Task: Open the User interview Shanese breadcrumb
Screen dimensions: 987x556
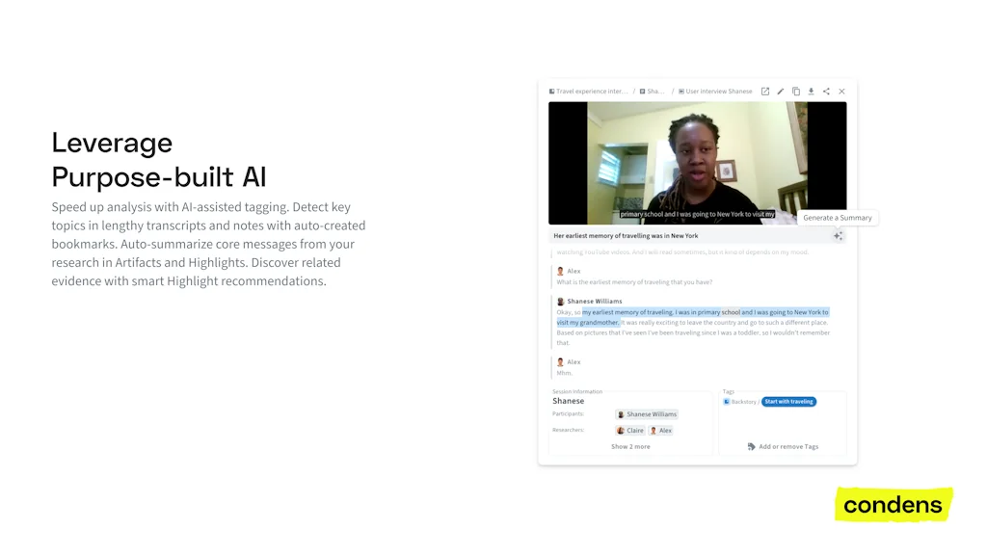Action: [715, 92]
